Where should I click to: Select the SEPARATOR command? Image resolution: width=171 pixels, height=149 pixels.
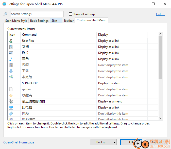click(x=30, y=83)
